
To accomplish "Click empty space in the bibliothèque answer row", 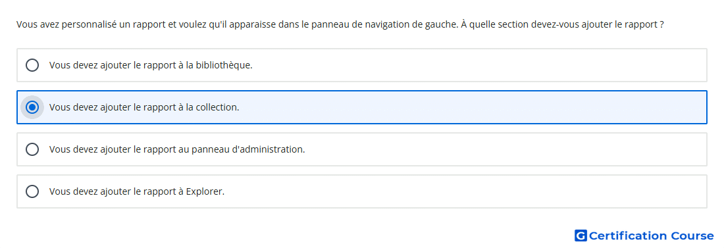I will click(x=480, y=65).
